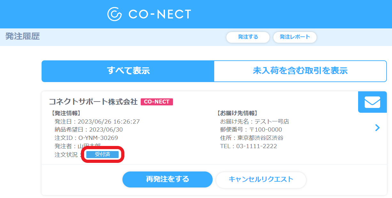Open the 発注レポート page

coord(295,37)
